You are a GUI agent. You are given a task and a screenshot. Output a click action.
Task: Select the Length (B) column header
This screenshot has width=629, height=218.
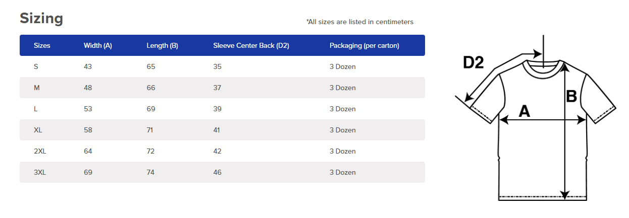click(x=162, y=45)
